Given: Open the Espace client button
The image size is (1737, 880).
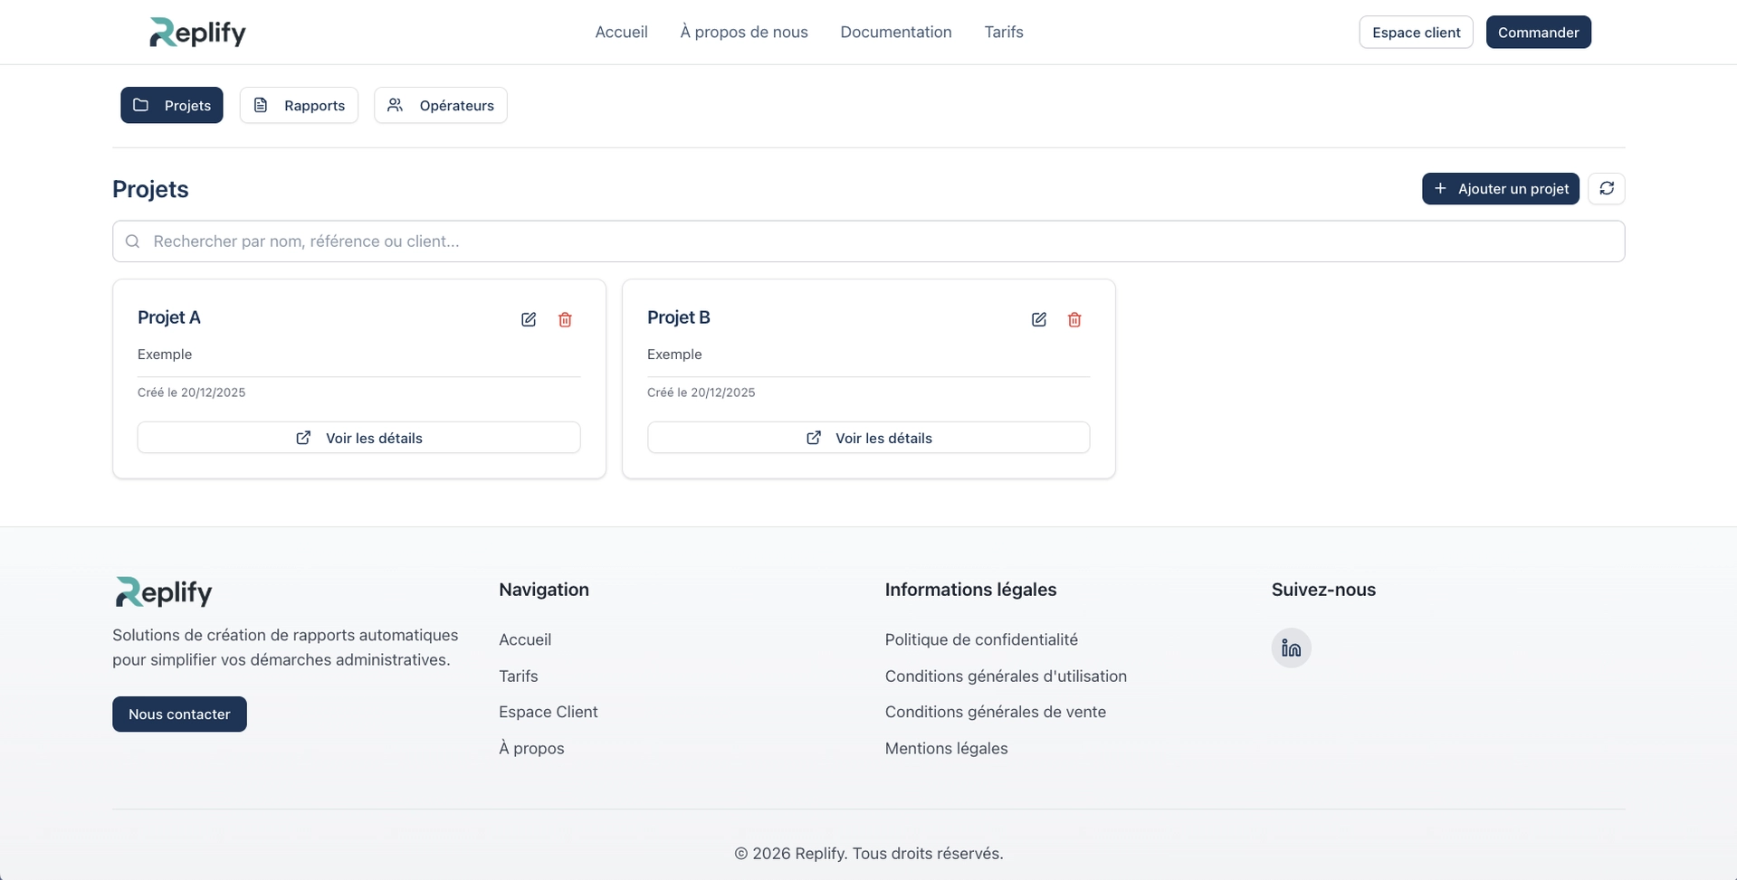Looking at the screenshot, I should pos(1416,33).
